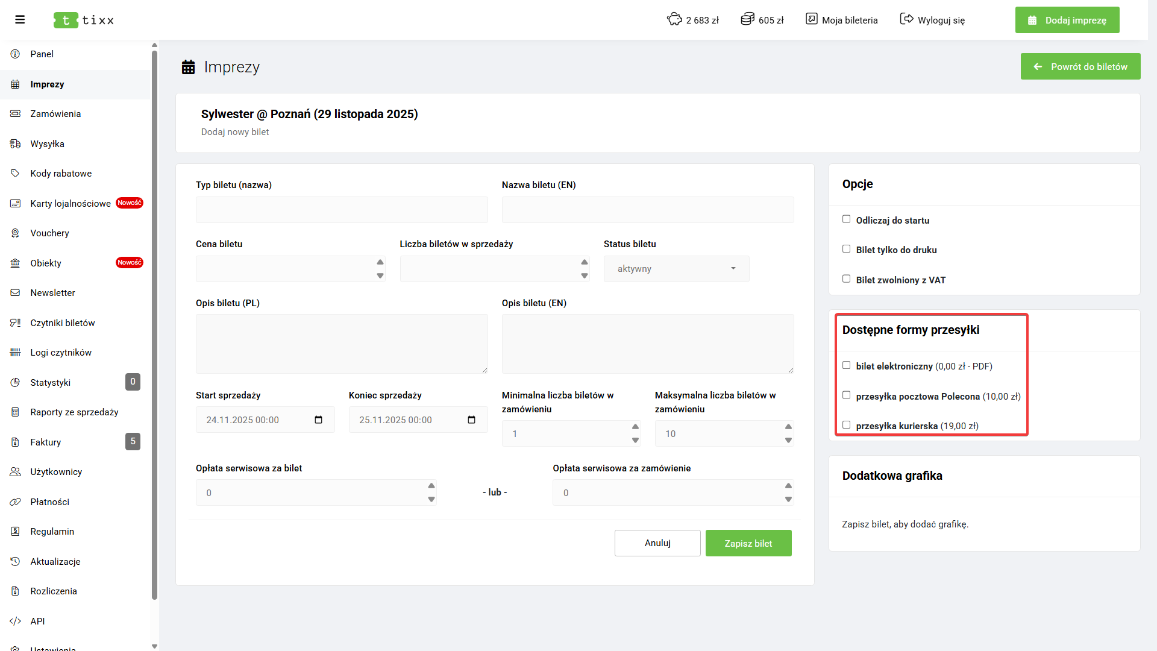Viewport: 1157px width, 651px height.
Task: Click the piggy bank balance icon
Action: tap(674, 19)
